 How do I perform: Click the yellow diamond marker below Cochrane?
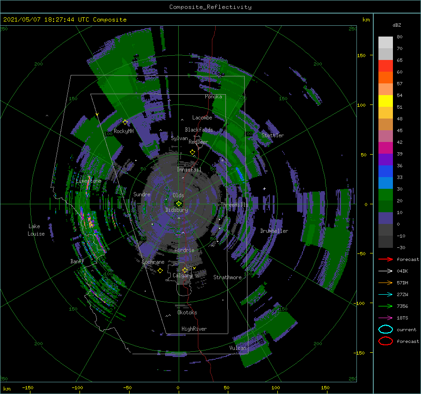pos(160,271)
